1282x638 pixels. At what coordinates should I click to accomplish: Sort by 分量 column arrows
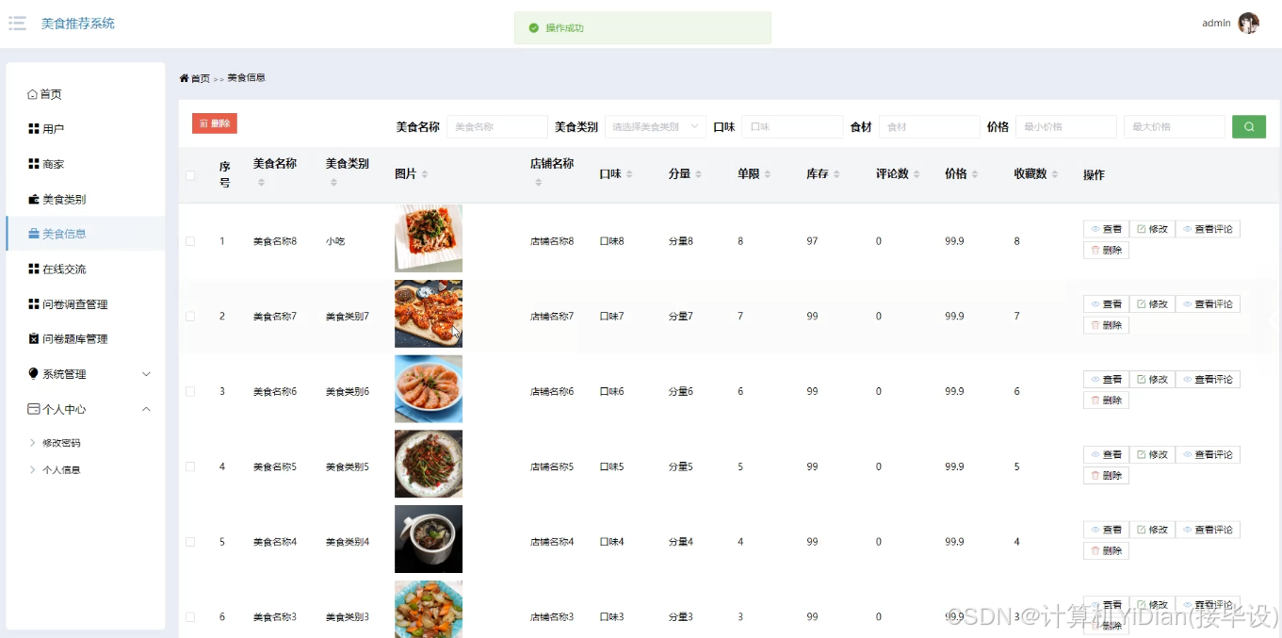(698, 174)
